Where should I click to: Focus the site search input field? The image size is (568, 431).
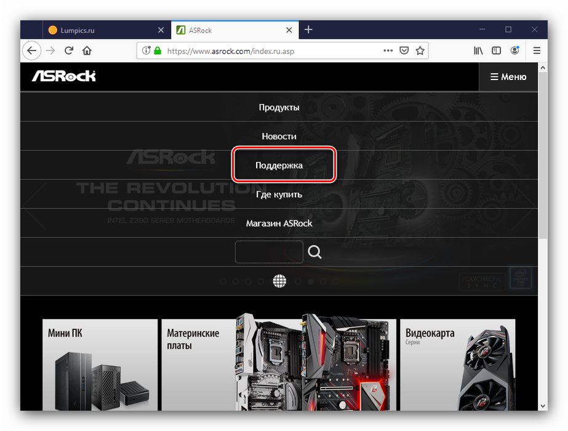point(269,252)
